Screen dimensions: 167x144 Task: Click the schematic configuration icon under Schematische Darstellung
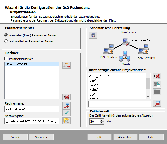(x=93, y=35)
